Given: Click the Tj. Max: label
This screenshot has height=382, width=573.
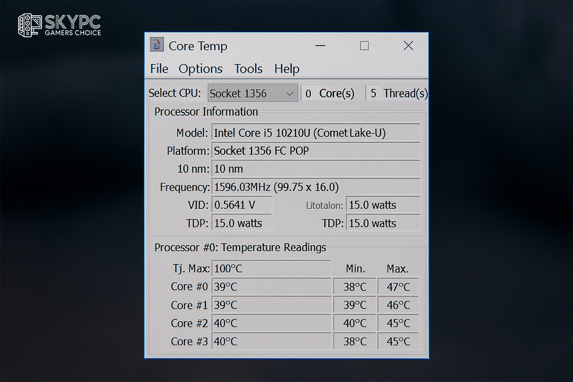Looking at the screenshot, I should 191,269.
